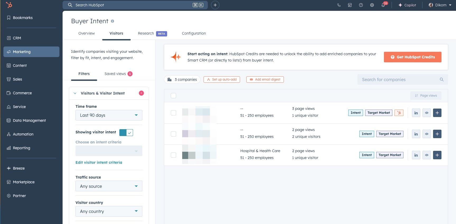Toggle the Showing visitor intent switch
This screenshot has height=224, width=456.
point(126,132)
